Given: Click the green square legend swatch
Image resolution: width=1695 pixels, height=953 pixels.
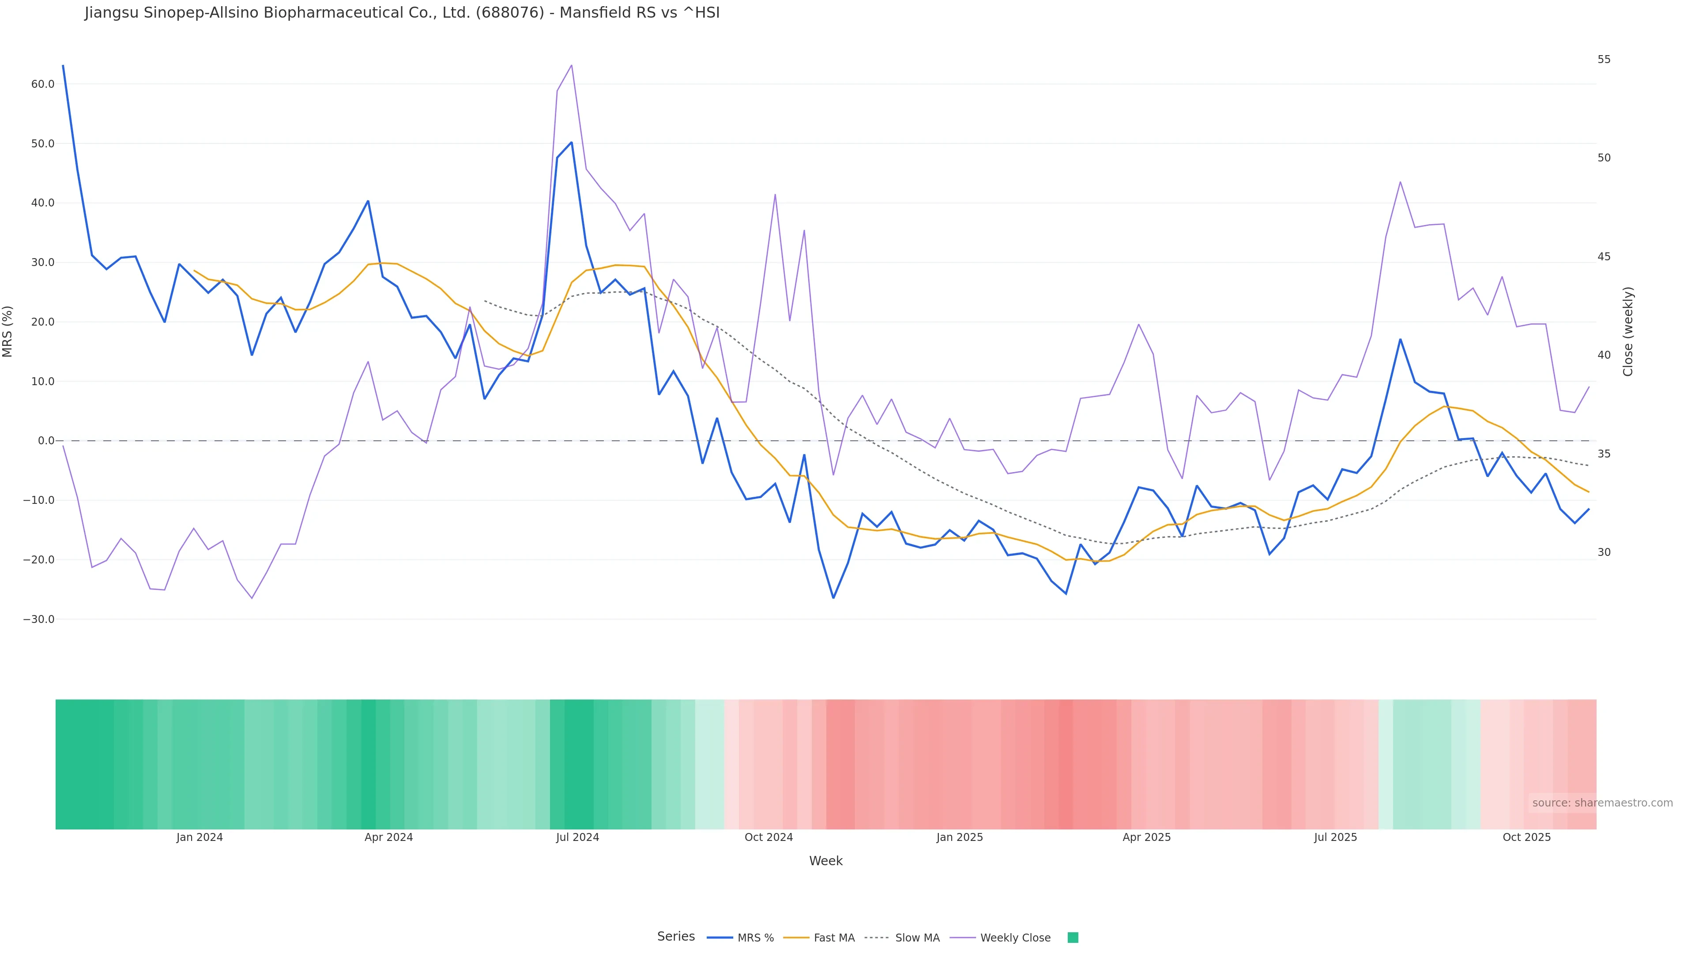Looking at the screenshot, I should pos(1073,938).
